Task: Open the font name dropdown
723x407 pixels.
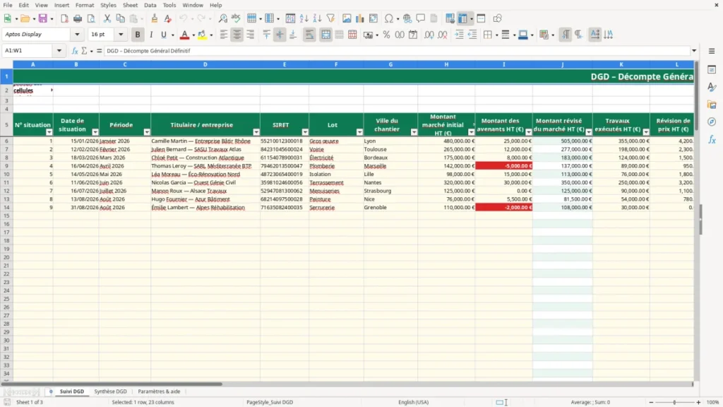Action: pyautogui.click(x=77, y=34)
